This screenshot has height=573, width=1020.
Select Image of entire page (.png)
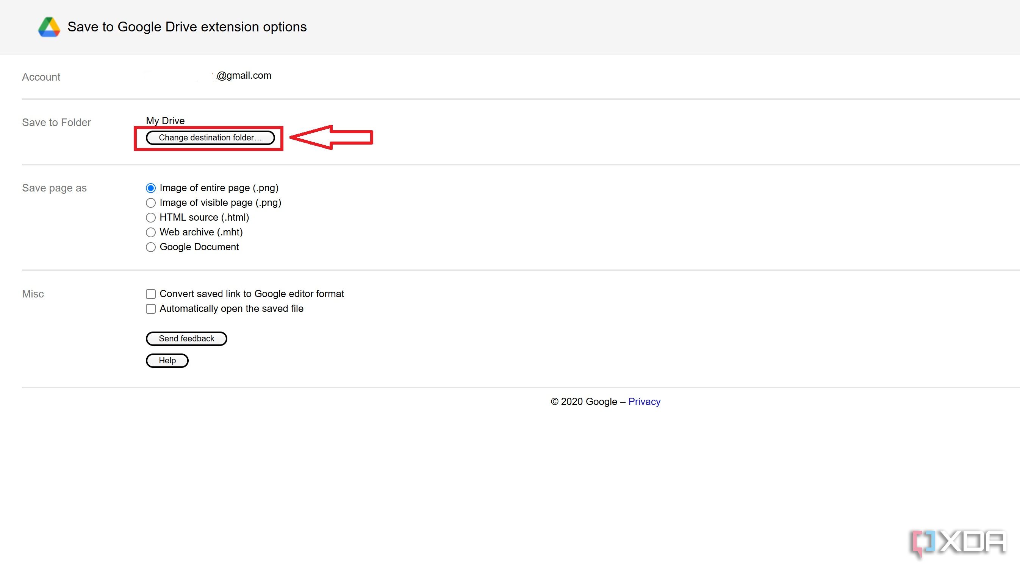150,188
